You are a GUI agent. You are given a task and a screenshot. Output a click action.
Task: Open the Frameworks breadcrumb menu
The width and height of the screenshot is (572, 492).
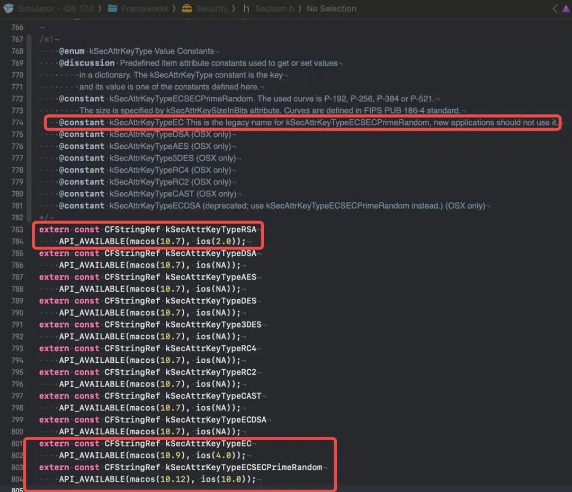pyautogui.click(x=145, y=8)
